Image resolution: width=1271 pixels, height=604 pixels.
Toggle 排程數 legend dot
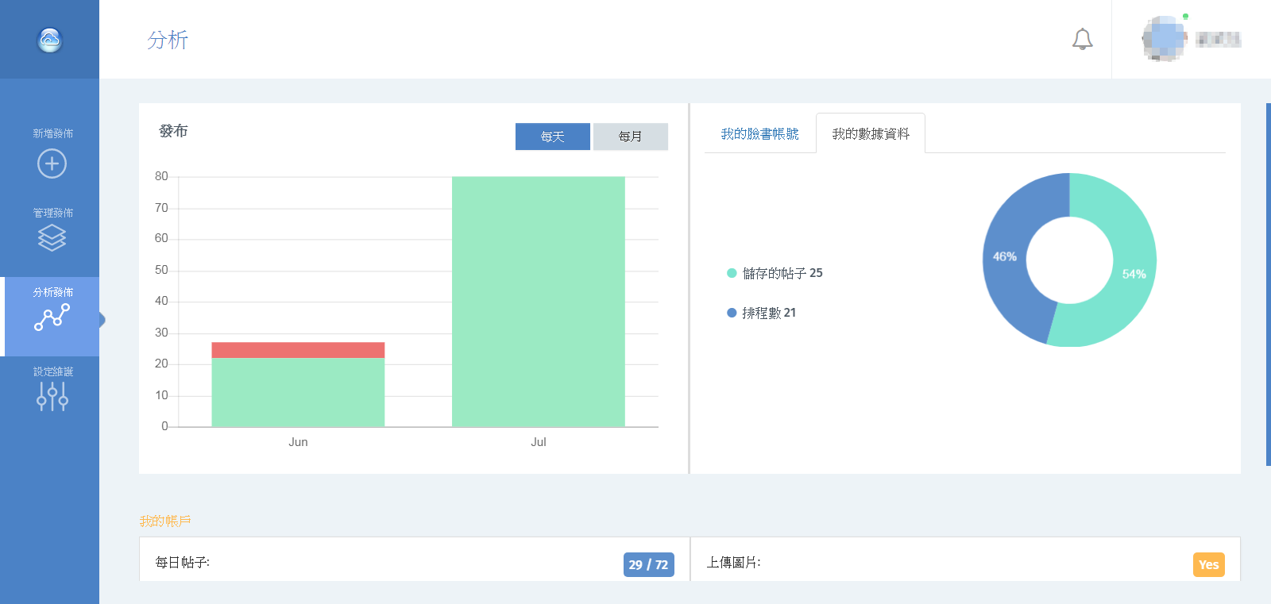(x=732, y=313)
